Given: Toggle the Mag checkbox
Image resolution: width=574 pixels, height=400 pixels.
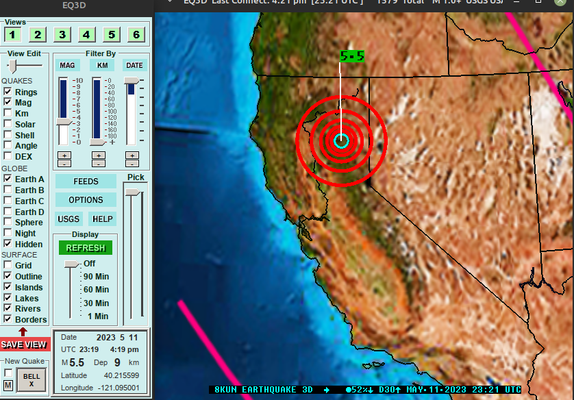Looking at the screenshot, I should (x=8, y=102).
